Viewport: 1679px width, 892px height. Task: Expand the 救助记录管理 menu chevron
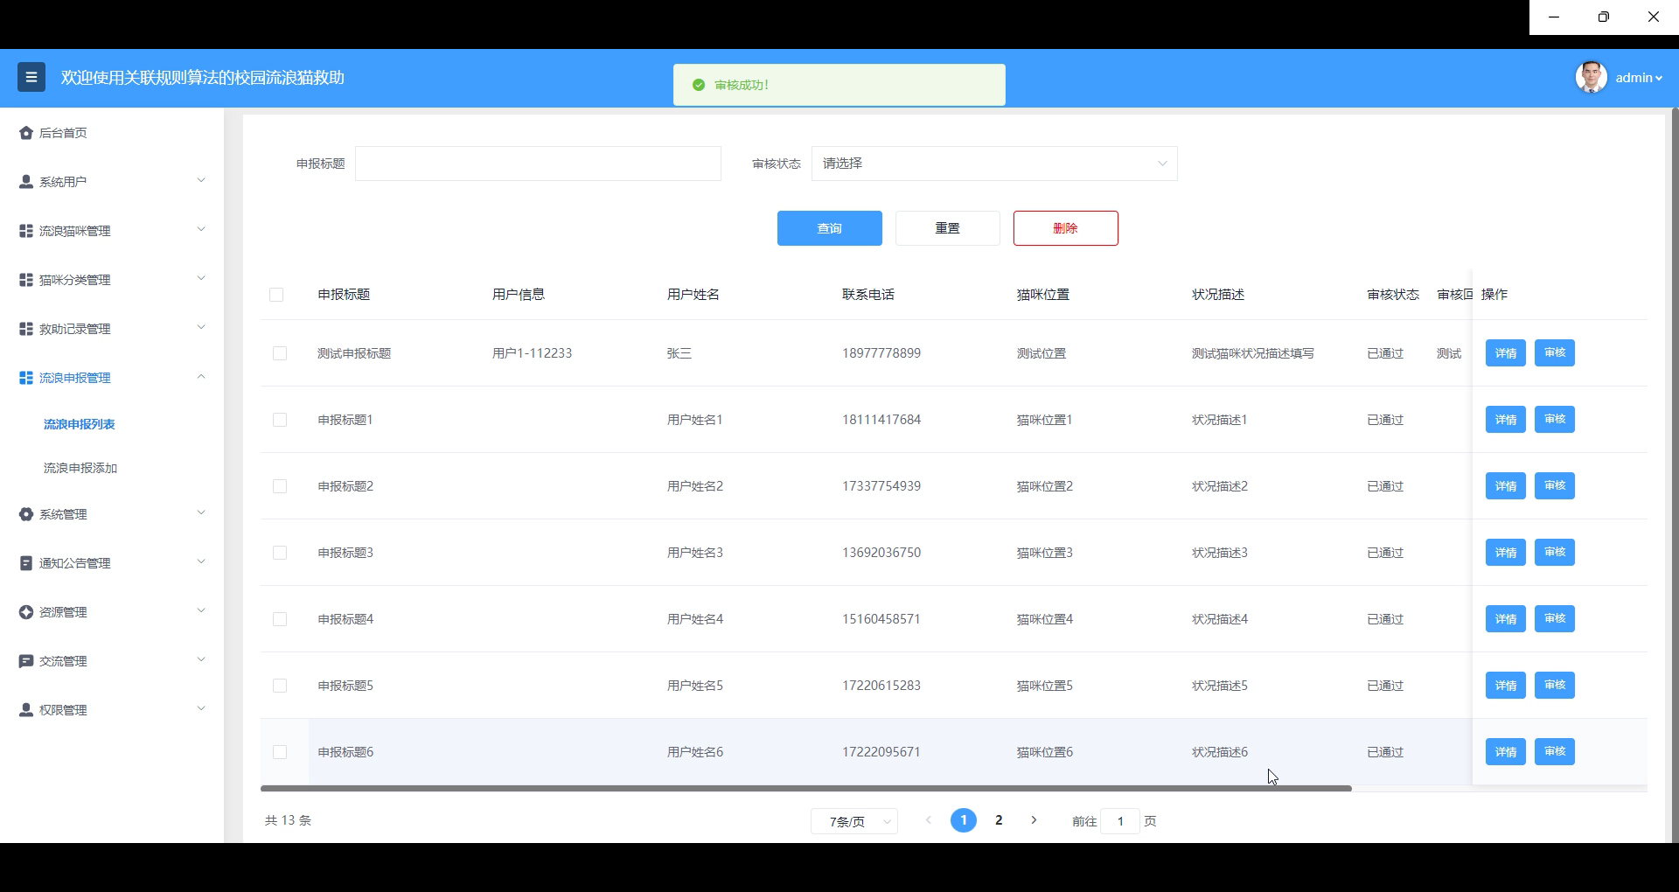click(x=201, y=328)
